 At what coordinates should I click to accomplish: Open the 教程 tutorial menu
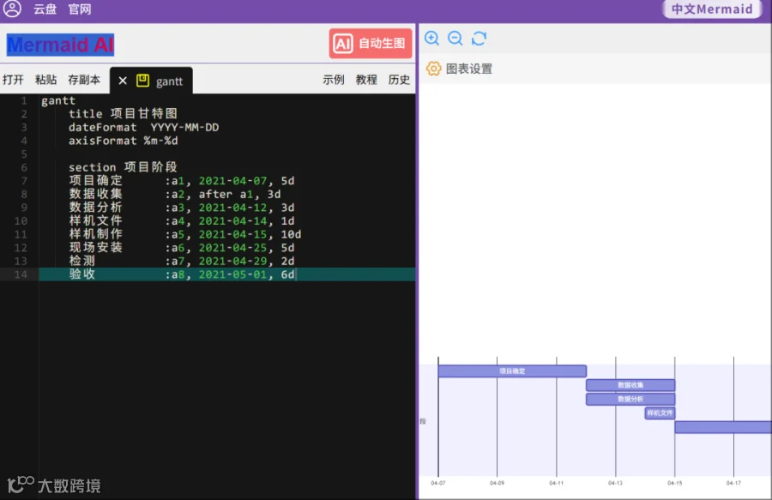tap(366, 80)
